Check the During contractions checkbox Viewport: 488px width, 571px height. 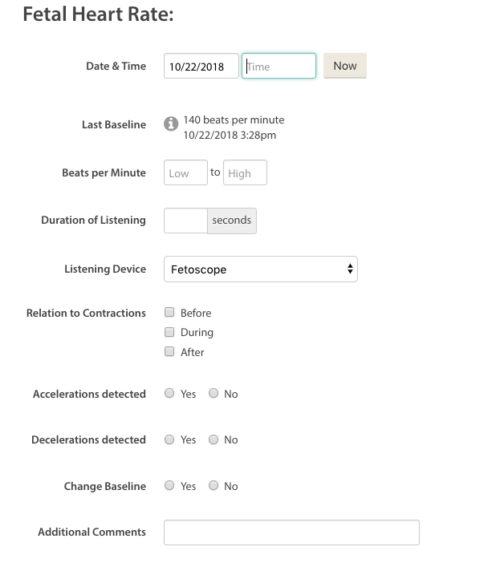[x=169, y=332]
